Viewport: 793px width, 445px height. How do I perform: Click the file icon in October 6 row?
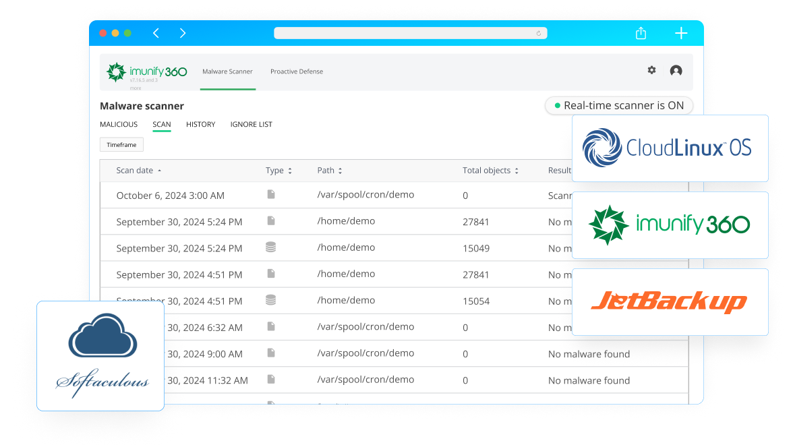(x=270, y=195)
